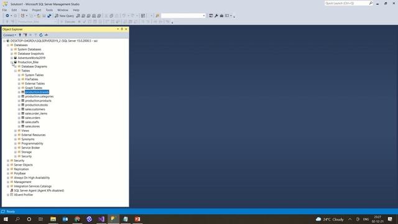Select the Service Broker folder
Screen dimensions: 398x224
point(30,147)
